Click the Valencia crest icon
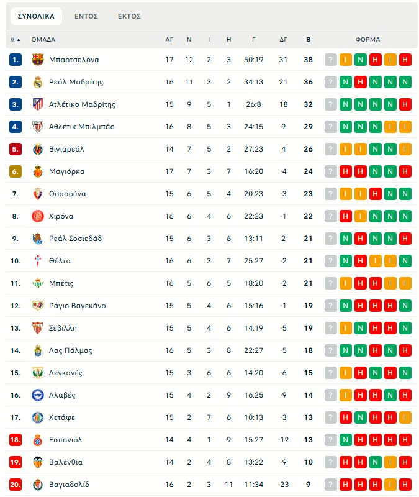This screenshot has width=419, height=497. point(37,462)
